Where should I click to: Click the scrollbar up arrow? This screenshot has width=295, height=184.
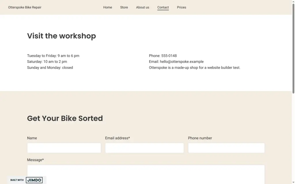click(x=293, y=1)
